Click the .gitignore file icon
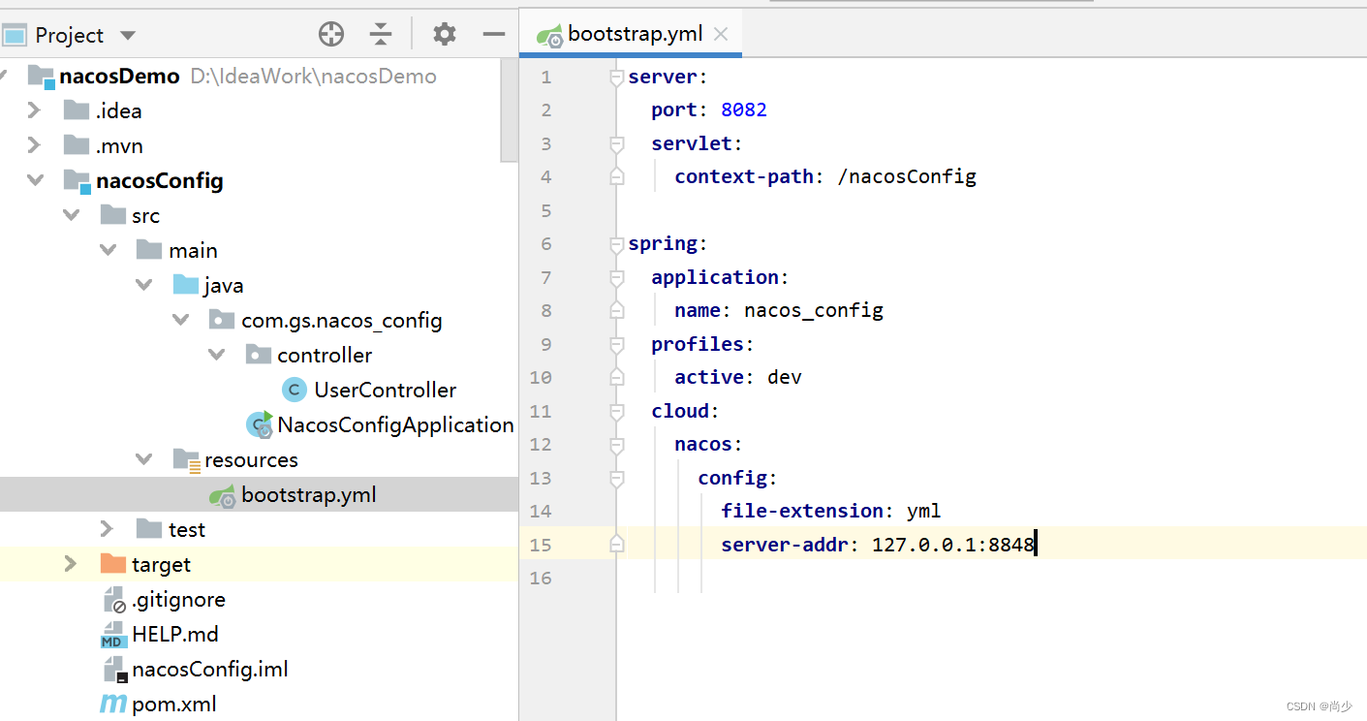Viewport: 1367px width, 721px height. pos(114,600)
